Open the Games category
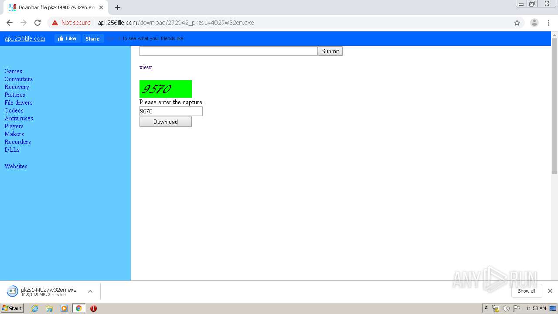Screen dimensions: 558x314 pos(13,71)
